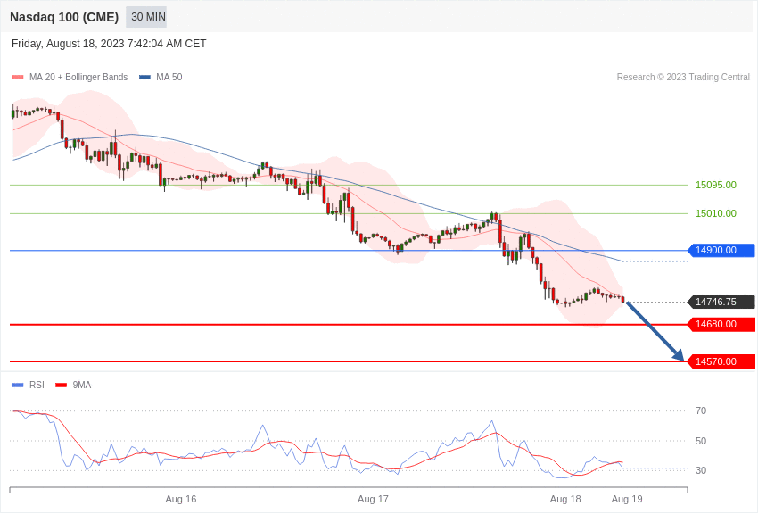Click the 15095.00 resistance level label

click(x=716, y=186)
